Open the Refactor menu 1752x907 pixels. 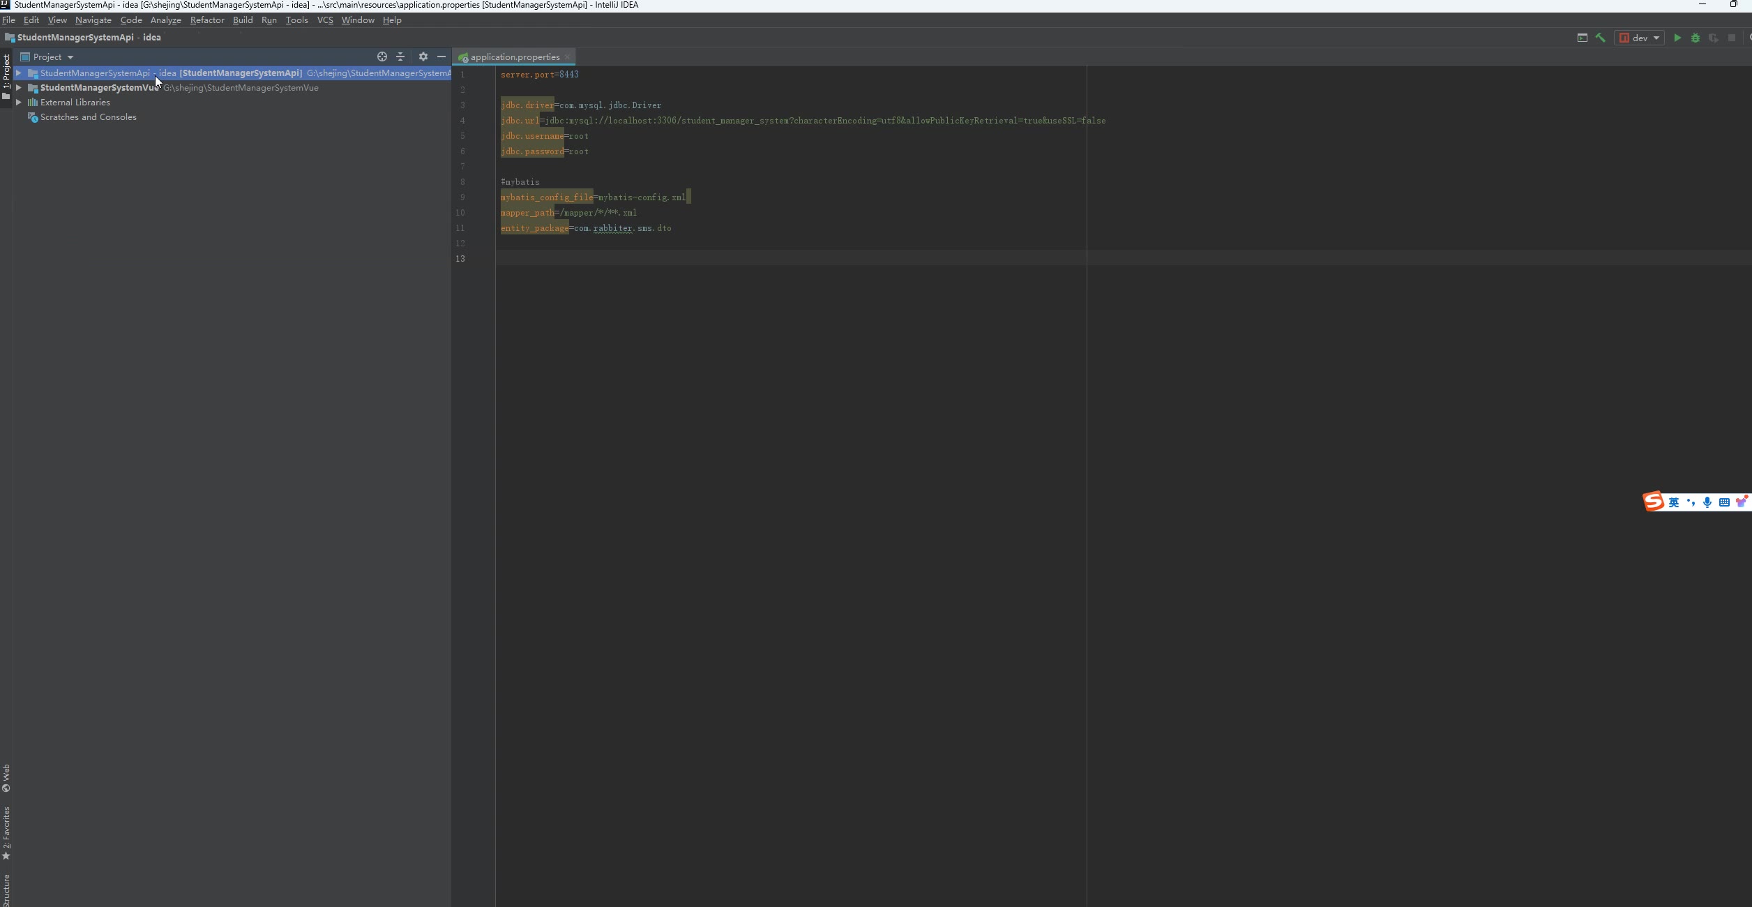click(207, 20)
